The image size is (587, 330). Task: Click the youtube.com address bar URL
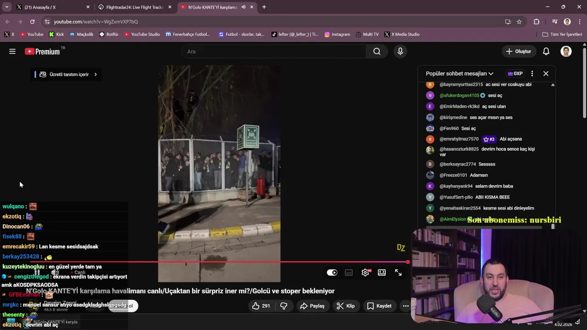tap(96, 22)
